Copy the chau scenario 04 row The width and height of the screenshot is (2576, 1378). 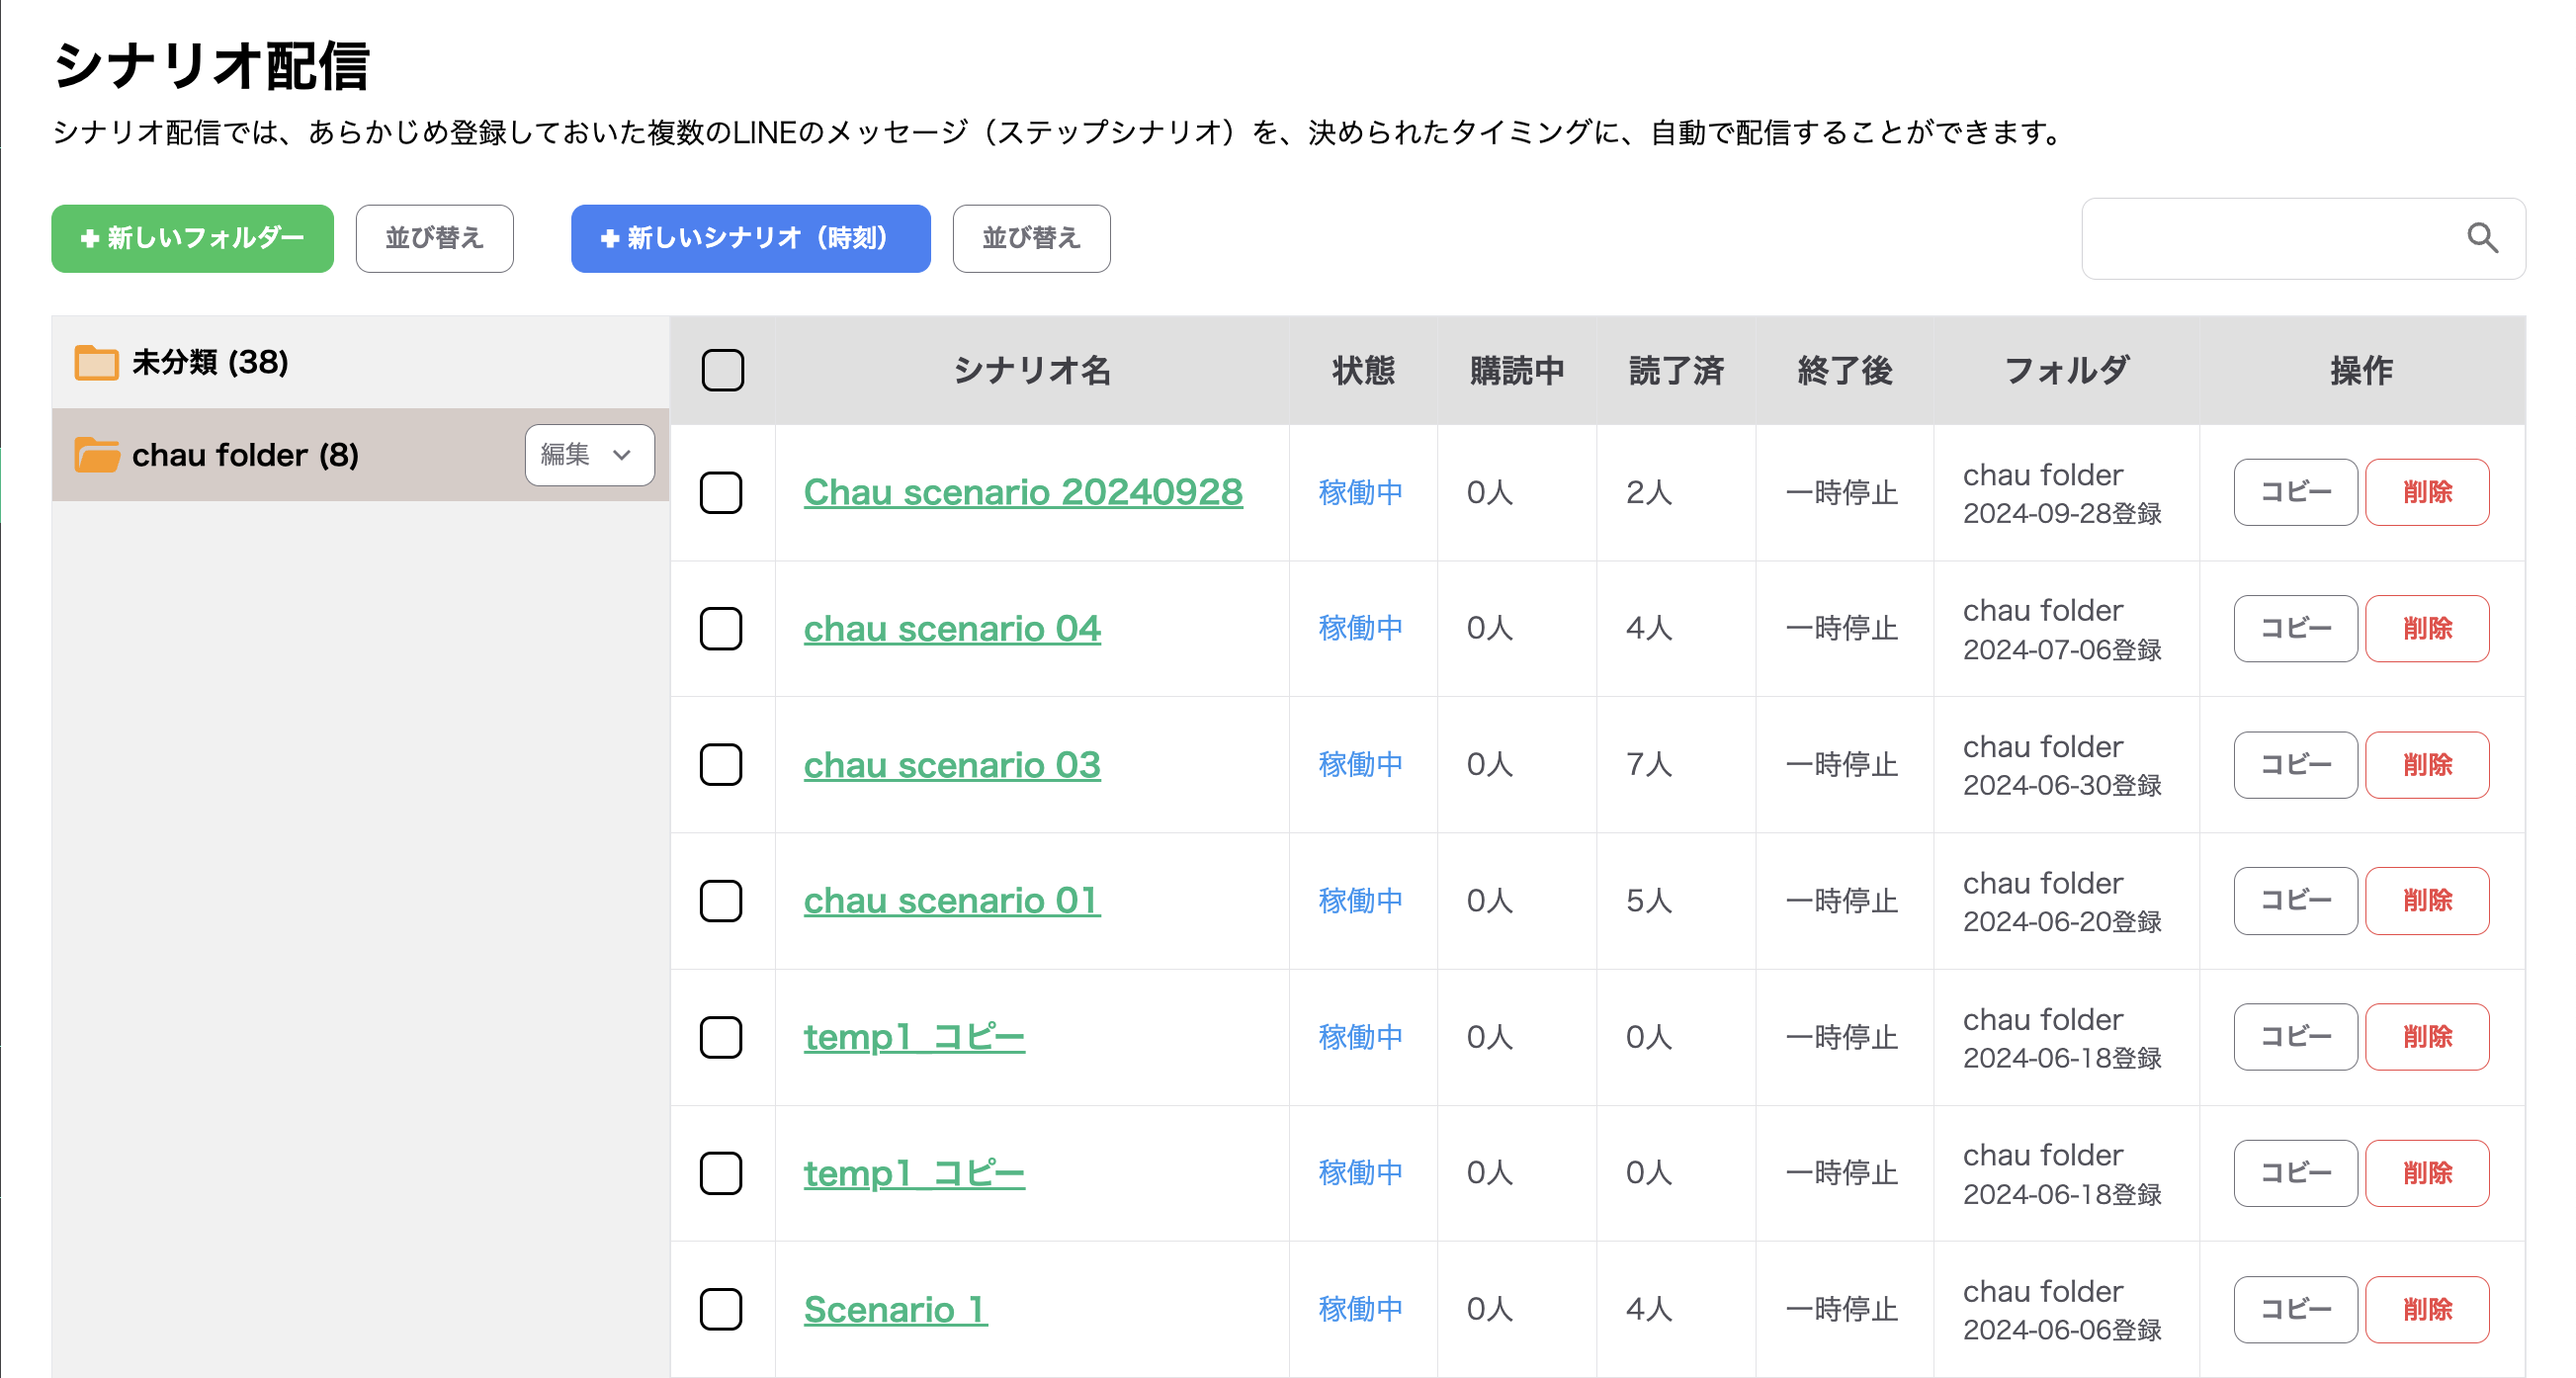pos(2295,628)
